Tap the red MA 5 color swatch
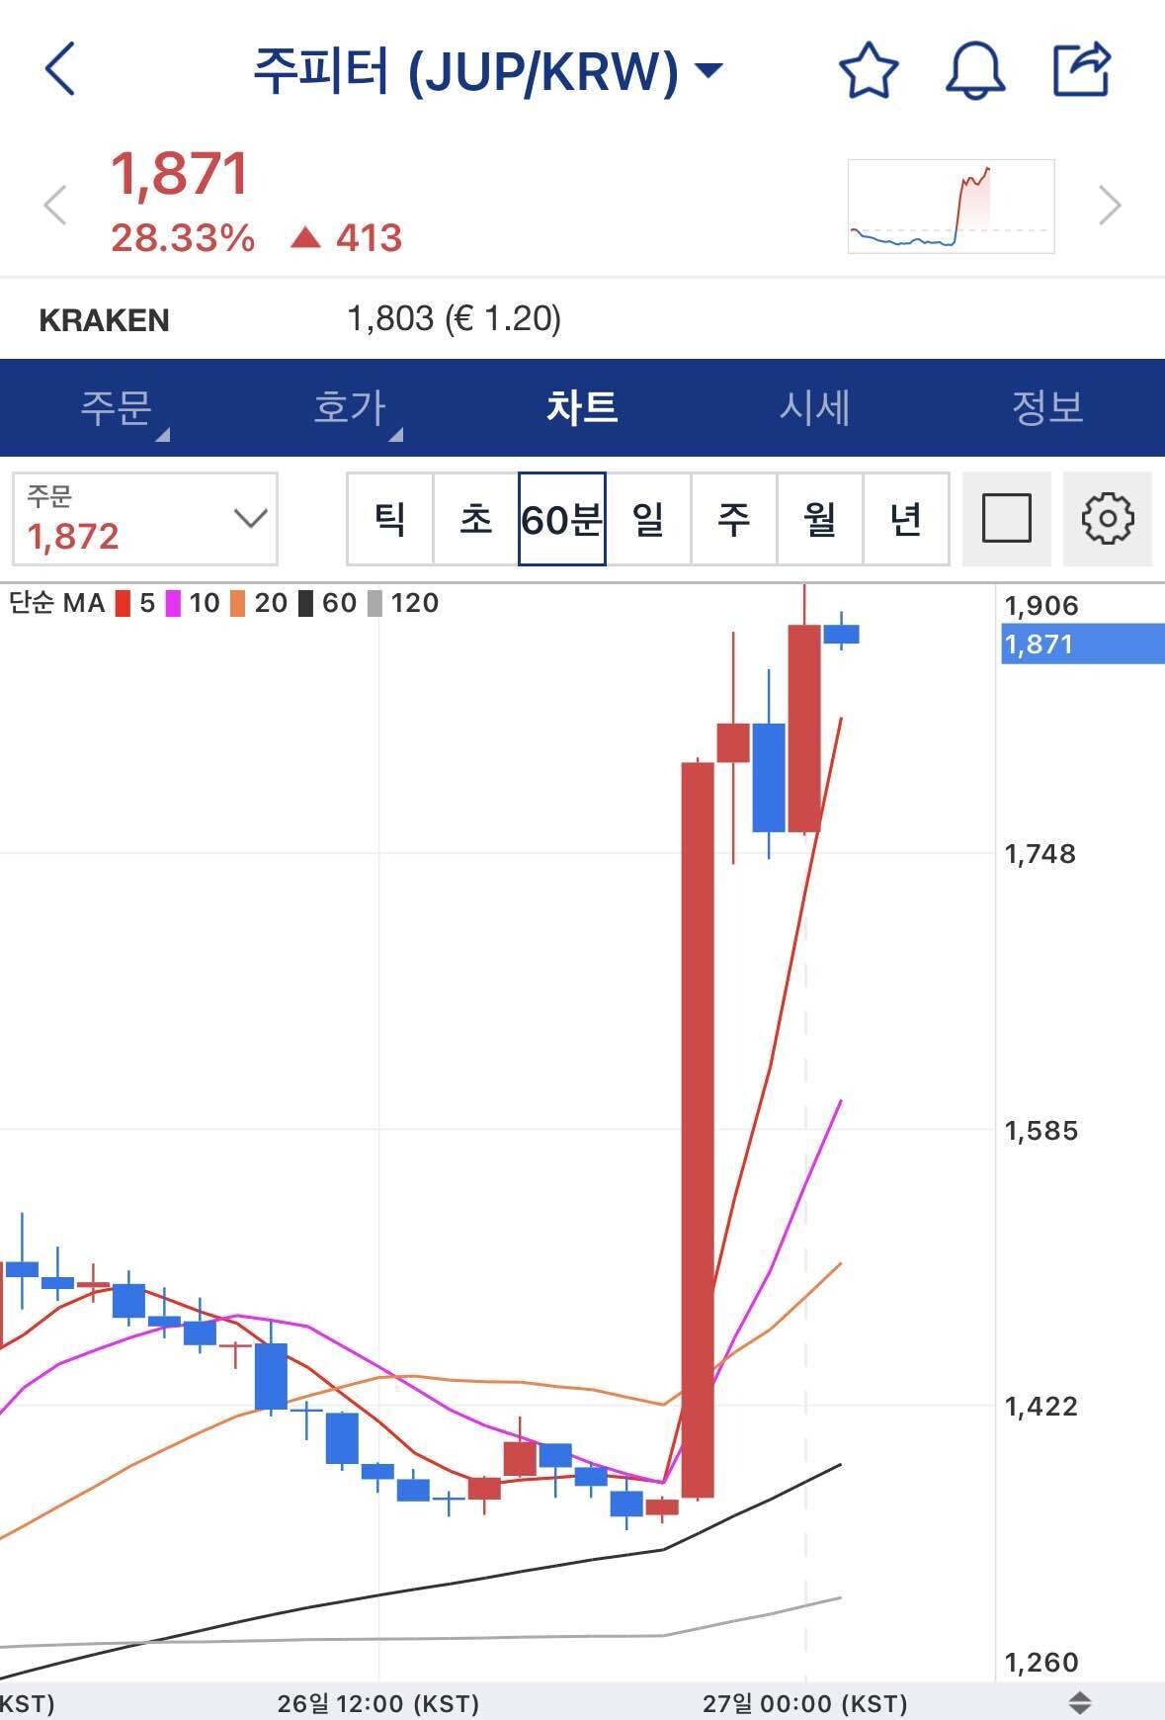Image resolution: width=1165 pixels, height=1720 pixels. tap(123, 602)
